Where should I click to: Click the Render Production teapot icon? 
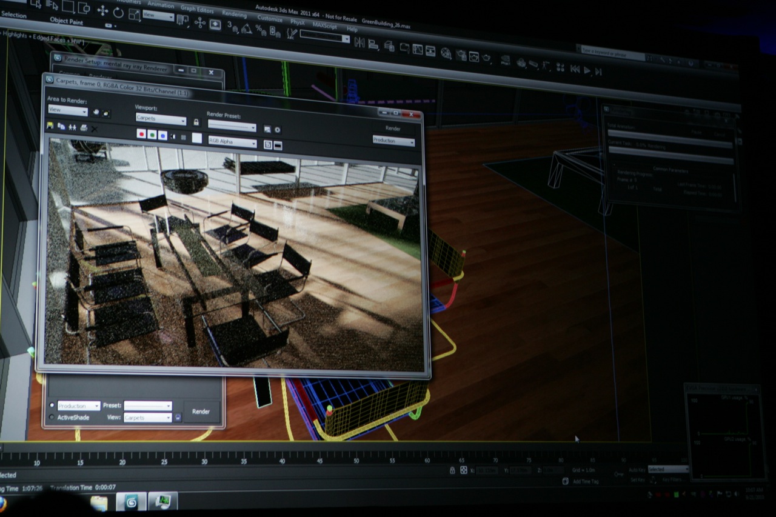click(486, 58)
